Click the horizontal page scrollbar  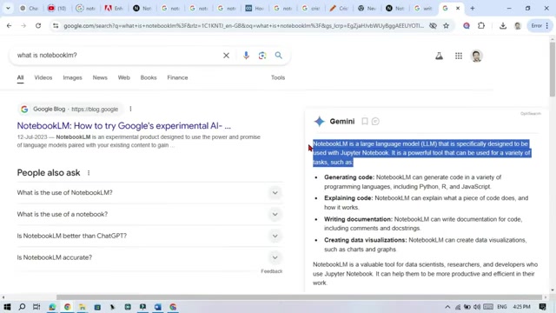pos(299,297)
